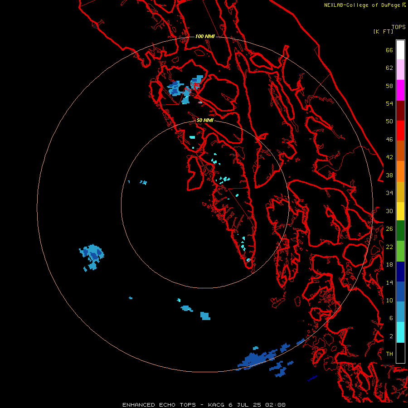The height and width of the screenshot is (408, 408).
Task: Click the bright red swatch in the color scale
Action: [x=400, y=131]
